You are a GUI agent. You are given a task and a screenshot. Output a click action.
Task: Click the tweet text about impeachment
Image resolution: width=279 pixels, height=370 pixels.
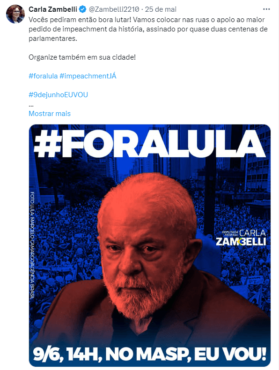point(148,29)
